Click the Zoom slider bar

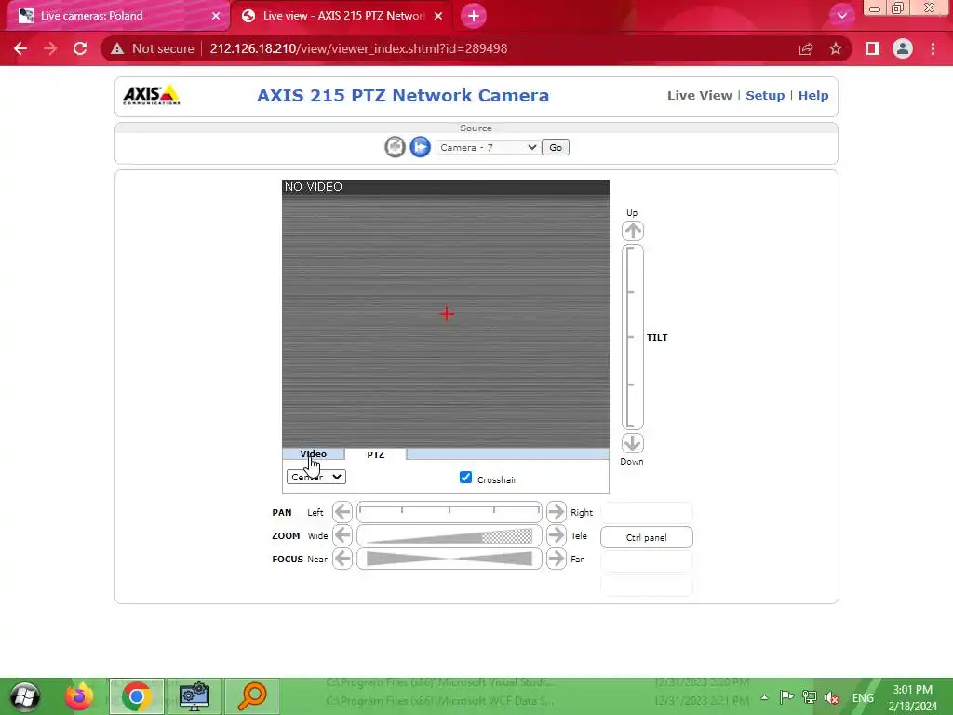click(x=450, y=535)
